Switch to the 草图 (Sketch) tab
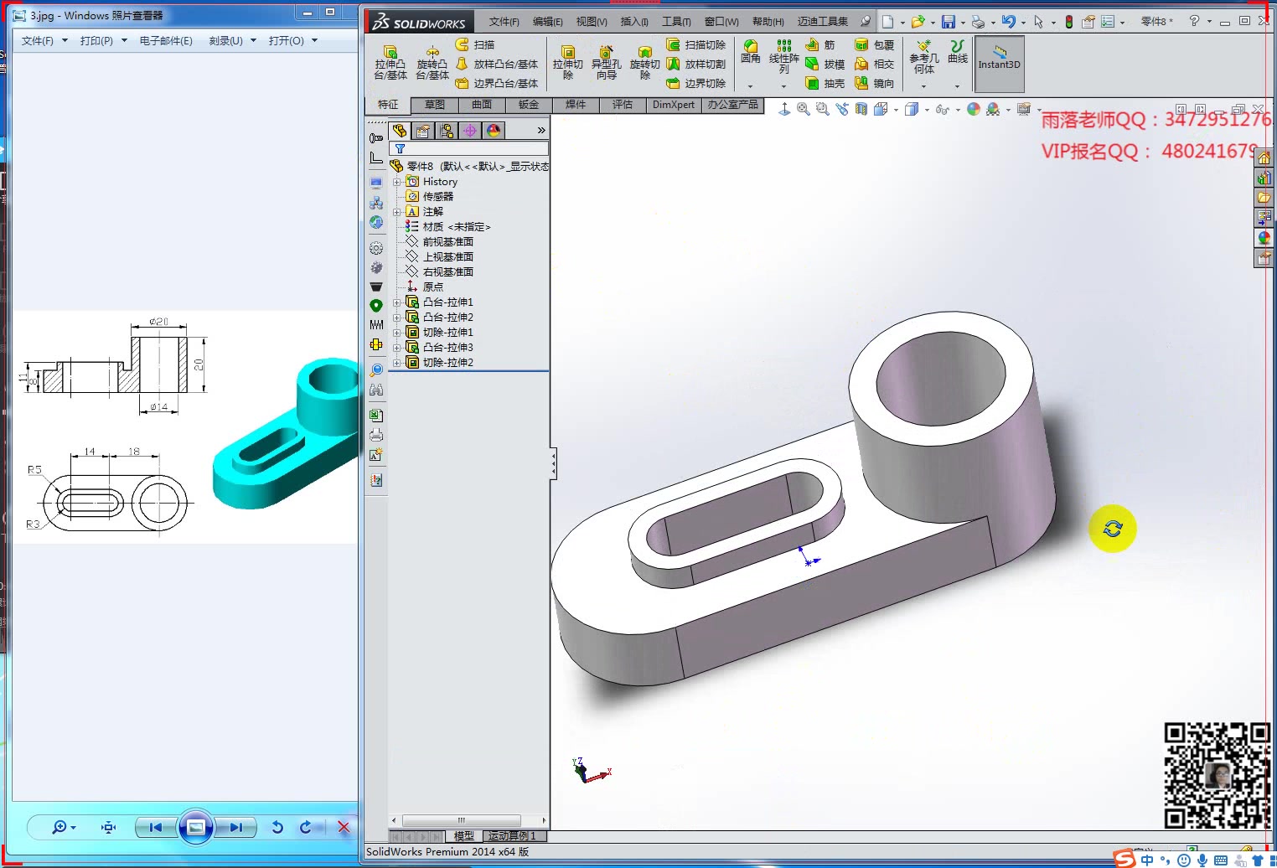The height and width of the screenshot is (868, 1277). [434, 105]
